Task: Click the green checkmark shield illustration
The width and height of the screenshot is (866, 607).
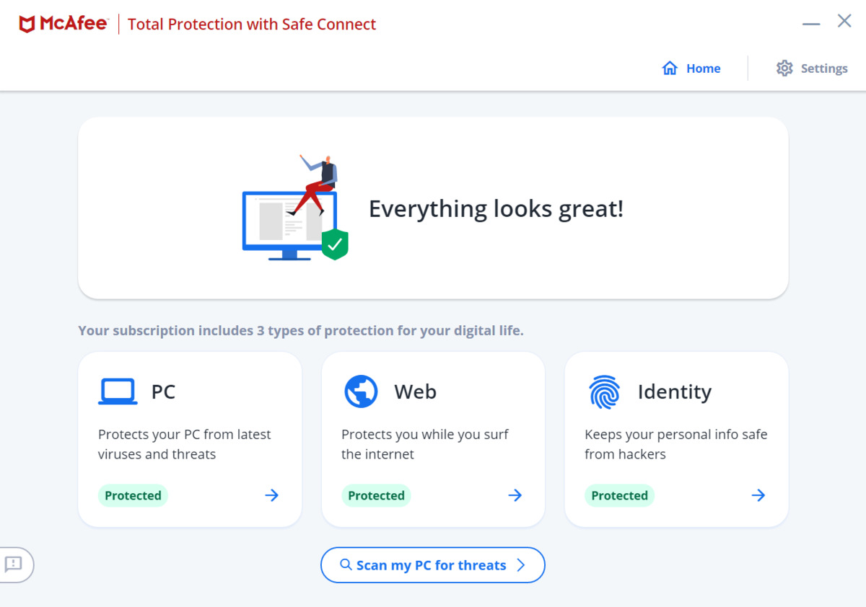Action: [335, 244]
